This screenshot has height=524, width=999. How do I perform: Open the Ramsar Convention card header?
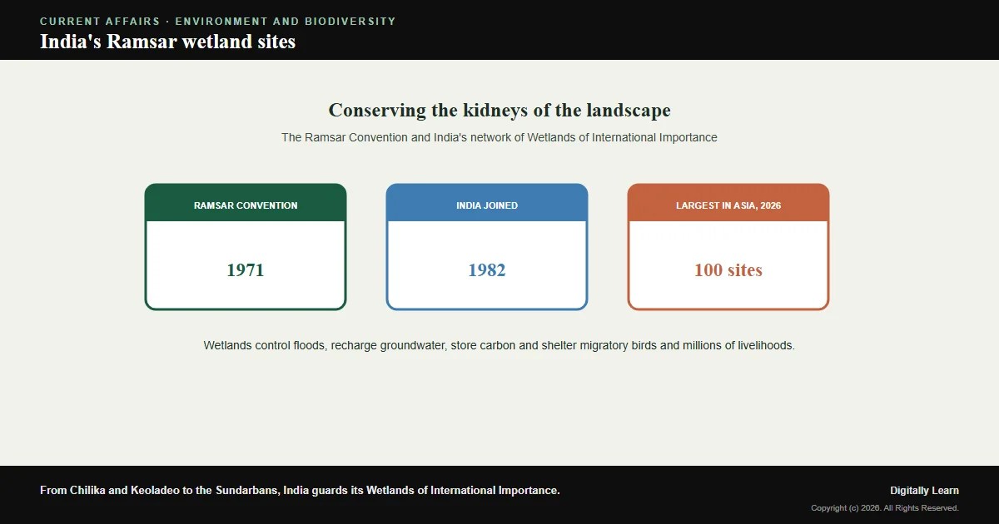(x=246, y=205)
